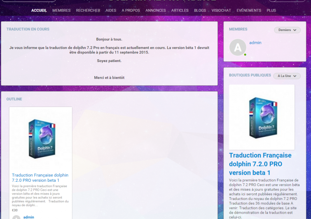
Task: Open the ACCUEIL menu item
Action: click(39, 10)
